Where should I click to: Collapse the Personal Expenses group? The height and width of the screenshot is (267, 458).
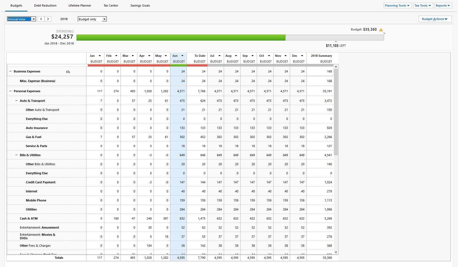coord(10,91)
